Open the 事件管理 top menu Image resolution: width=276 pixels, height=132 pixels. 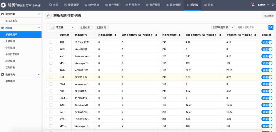coord(112,5)
